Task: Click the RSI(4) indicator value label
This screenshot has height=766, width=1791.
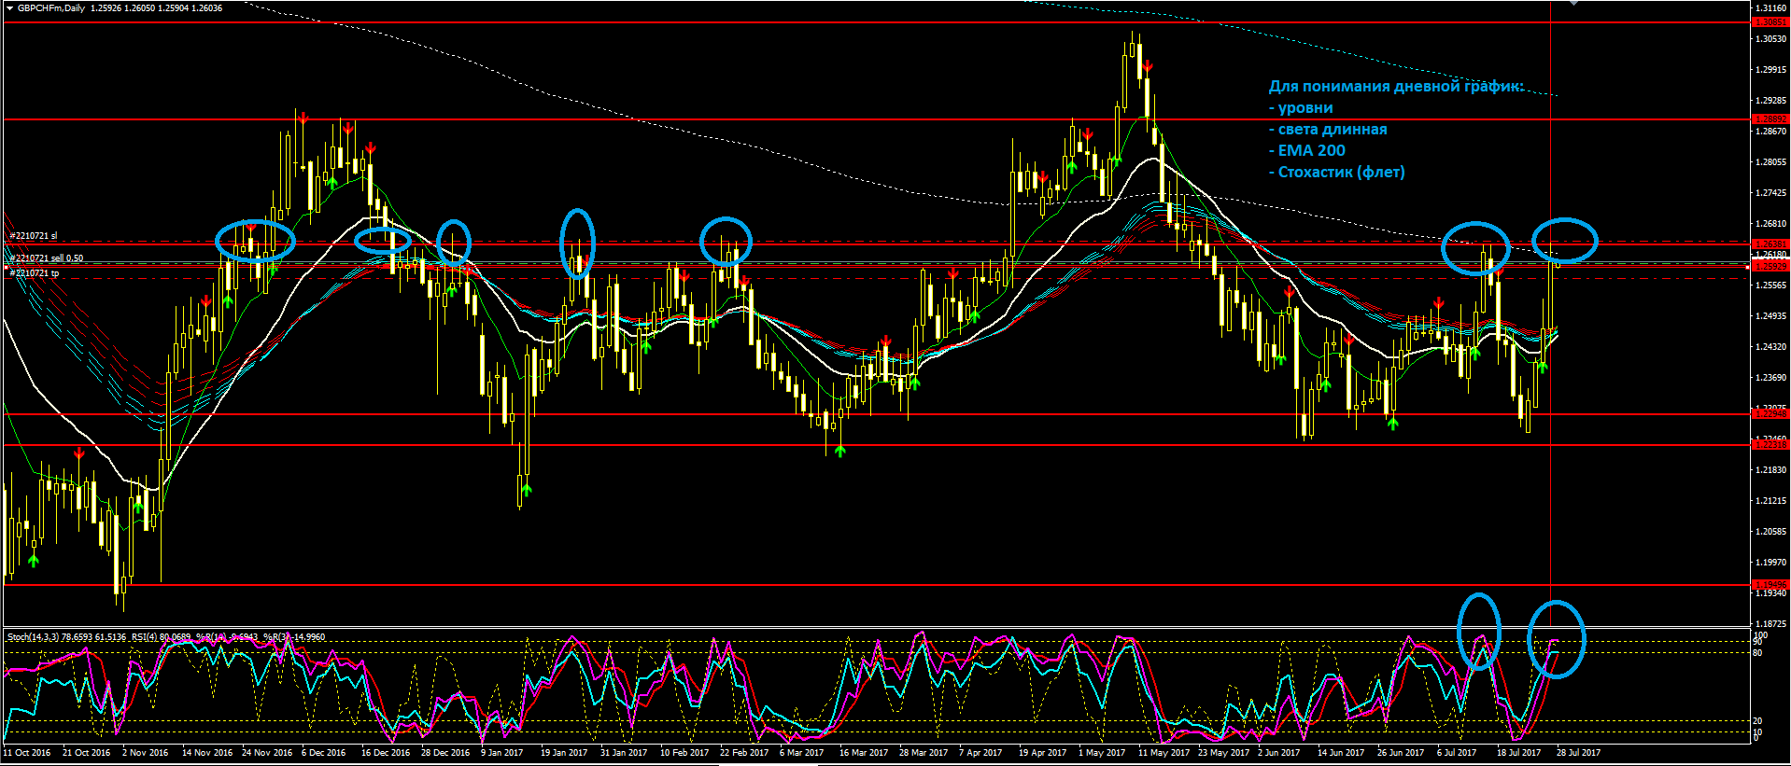Action: click(x=161, y=637)
